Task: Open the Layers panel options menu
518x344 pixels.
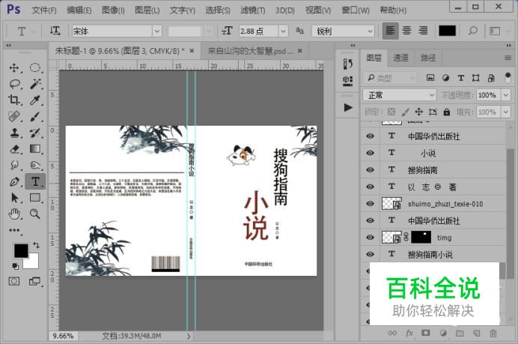Action: 508,58
